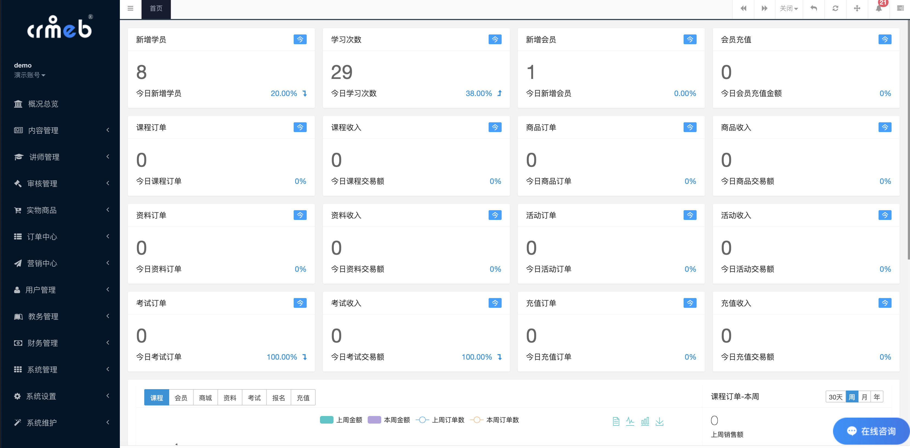
Task: Click the blue 今 badge on 学习次数 card
Action: click(x=495, y=39)
